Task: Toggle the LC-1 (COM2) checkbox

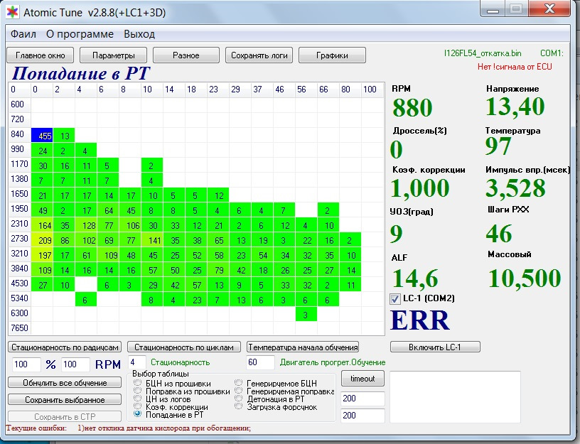Action: [397, 299]
